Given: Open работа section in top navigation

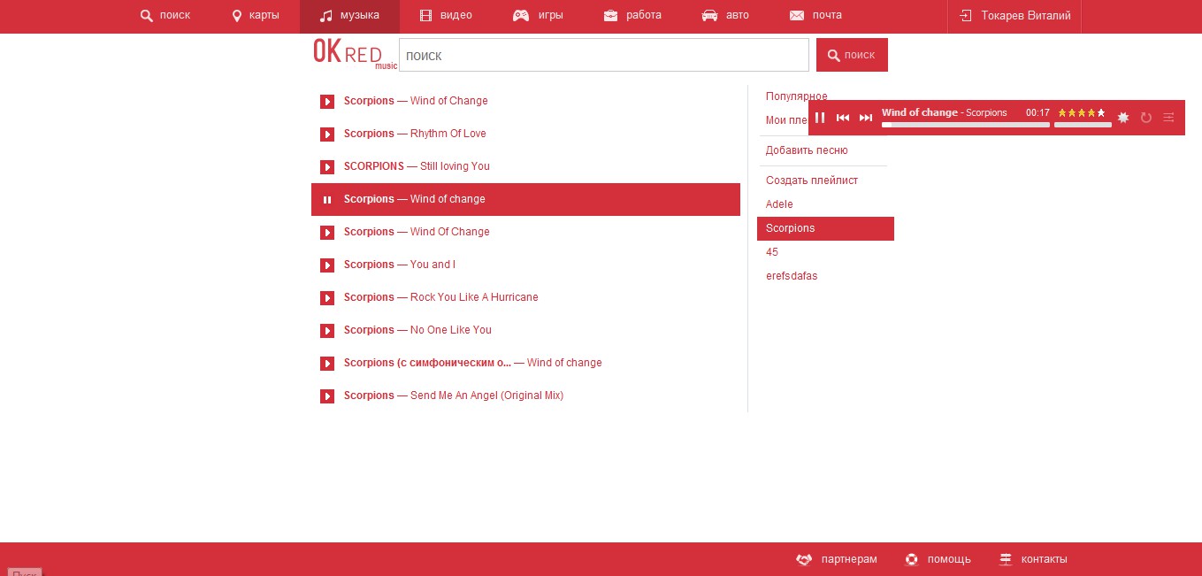Looking at the screenshot, I should (632, 15).
